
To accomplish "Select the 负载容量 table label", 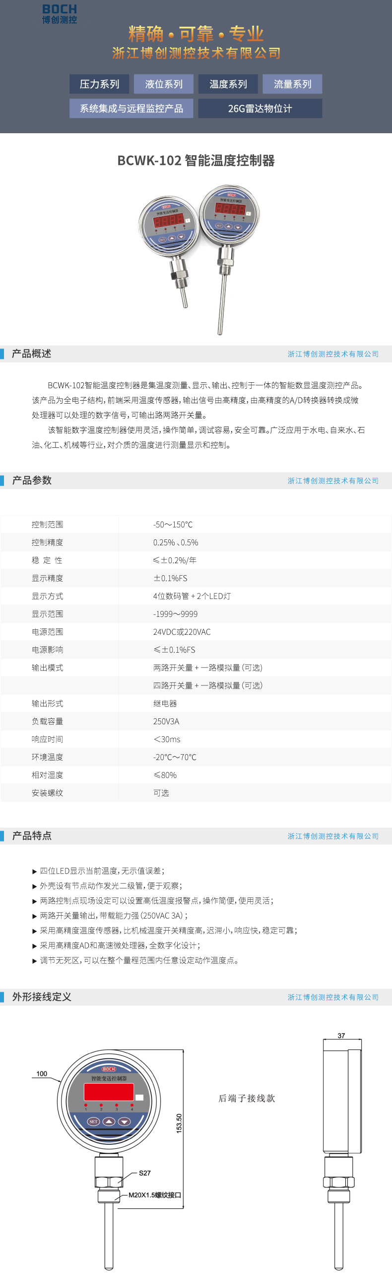I will (x=47, y=722).
